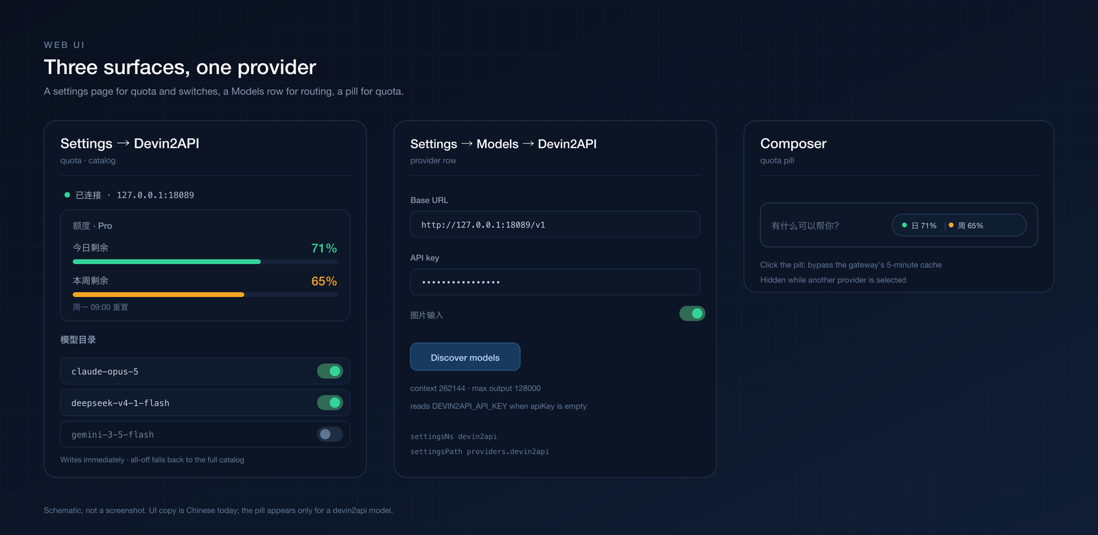Enable the gemini-3-5-flash model switch

tap(330, 434)
